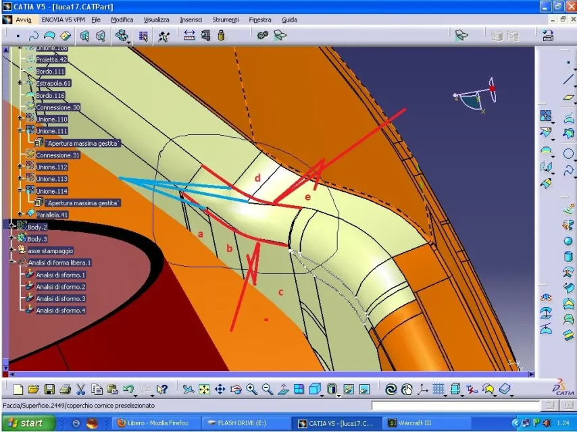Open the Visualizza menu
This screenshot has width=577, height=432.
156,20
